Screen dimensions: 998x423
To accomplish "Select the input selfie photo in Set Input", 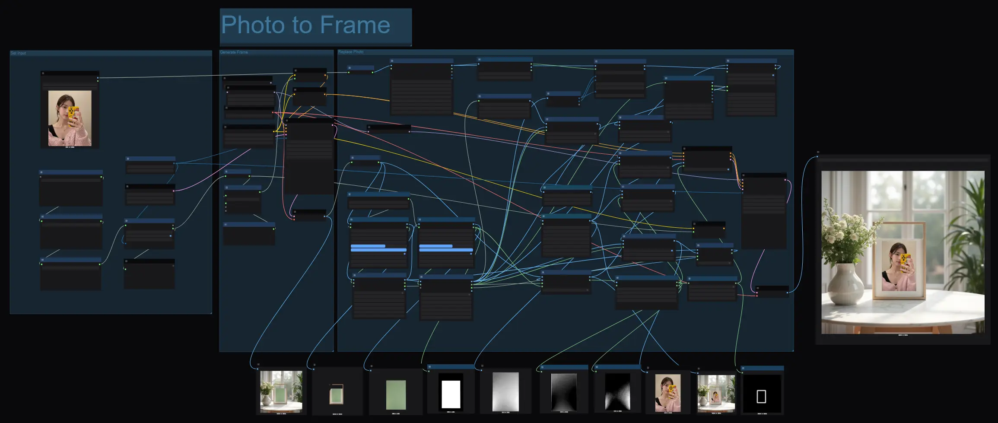I will (70, 118).
